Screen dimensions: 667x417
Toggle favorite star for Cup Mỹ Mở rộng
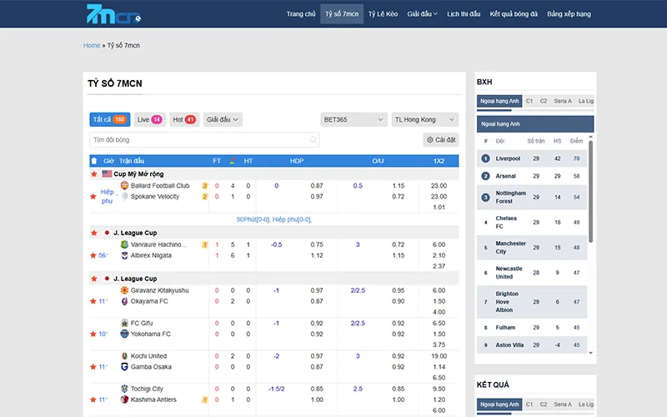[94, 174]
